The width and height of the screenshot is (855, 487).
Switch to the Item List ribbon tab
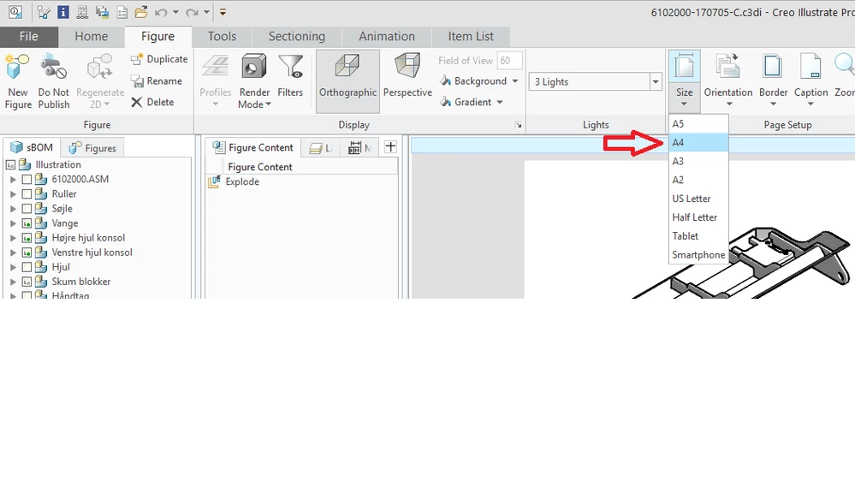pos(471,37)
